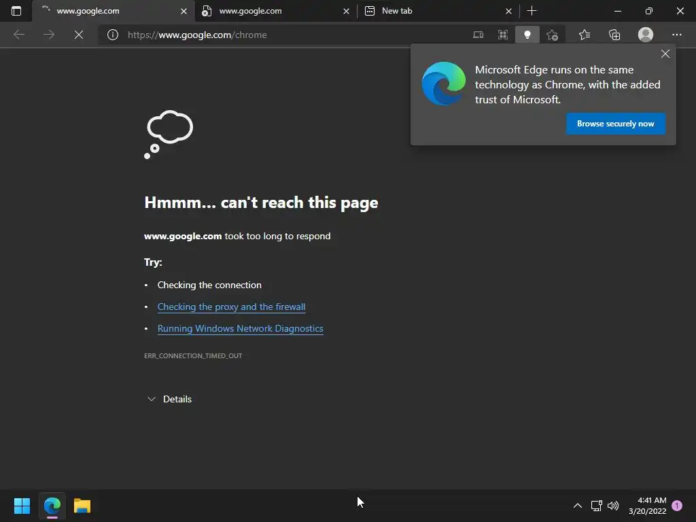Click the Microsoft Edge logo in popup
The height and width of the screenshot is (522, 696).
point(443,84)
